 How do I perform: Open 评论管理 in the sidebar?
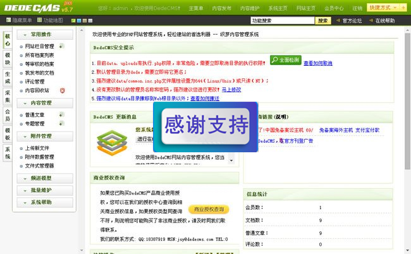pyautogui.click(x=35, y=82)
